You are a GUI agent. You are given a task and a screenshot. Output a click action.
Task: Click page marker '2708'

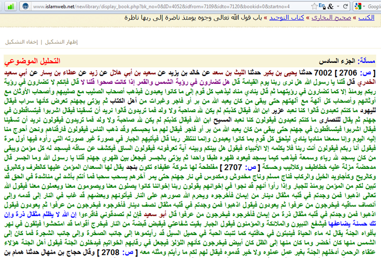[110, 252]
